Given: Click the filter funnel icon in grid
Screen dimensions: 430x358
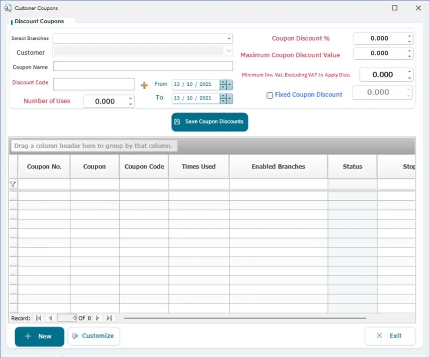Looking at the screenshot, I should (x=13, y=184).
